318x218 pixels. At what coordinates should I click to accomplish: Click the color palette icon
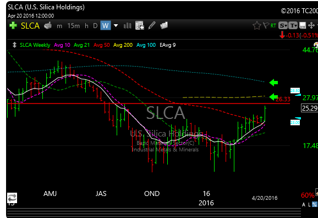tap(316, 45)
